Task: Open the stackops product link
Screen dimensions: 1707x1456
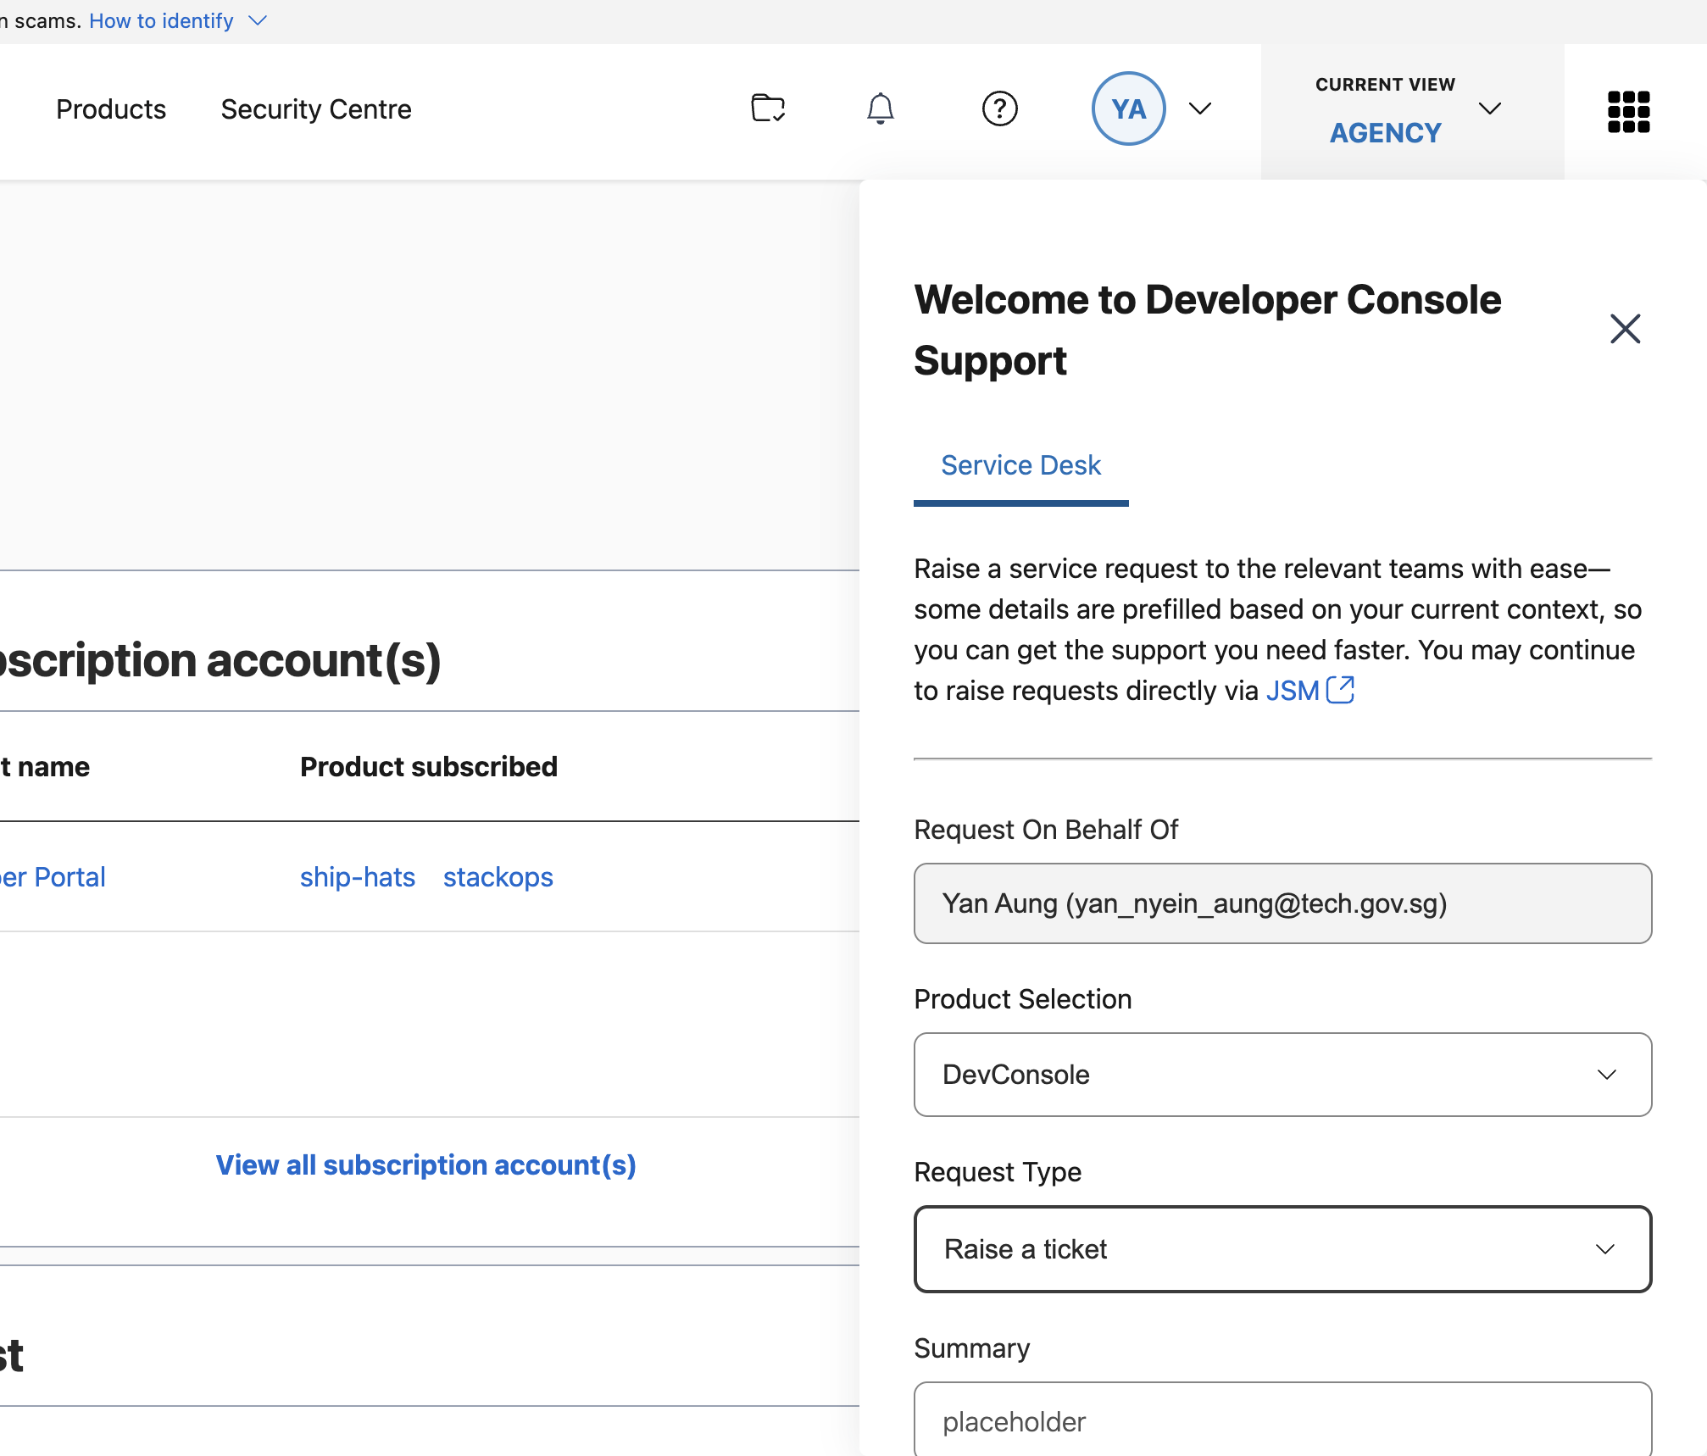Action: [498, 876]
